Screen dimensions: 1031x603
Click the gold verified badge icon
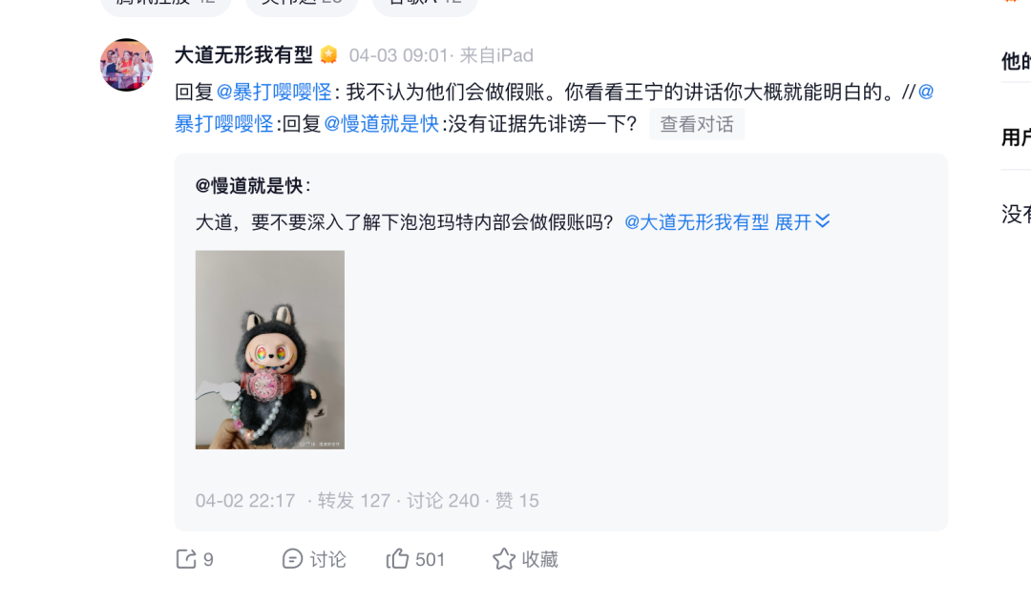328,55
